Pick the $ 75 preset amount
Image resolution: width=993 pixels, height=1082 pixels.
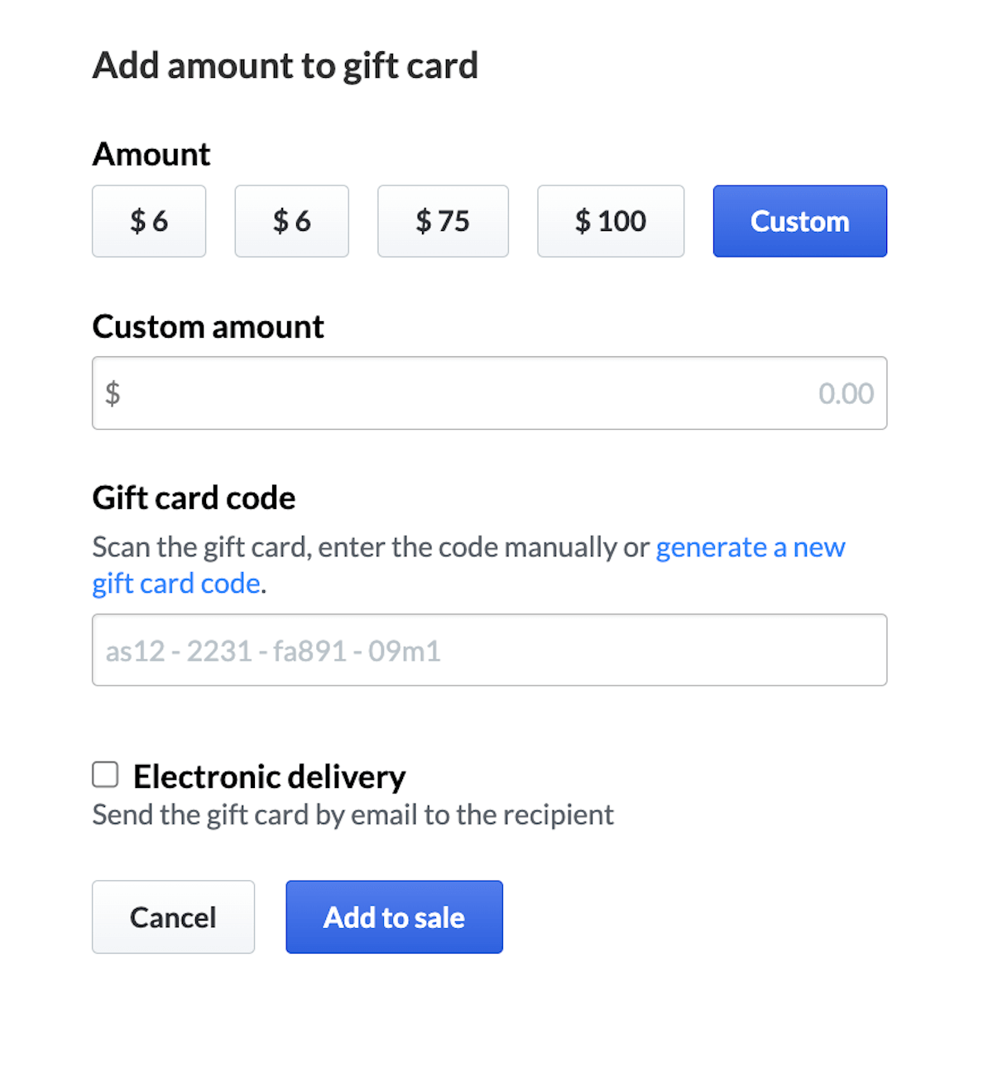[443, 221]
